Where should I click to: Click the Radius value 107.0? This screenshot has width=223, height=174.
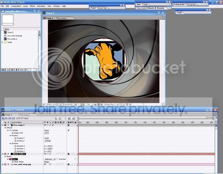(x=46, y=133)
